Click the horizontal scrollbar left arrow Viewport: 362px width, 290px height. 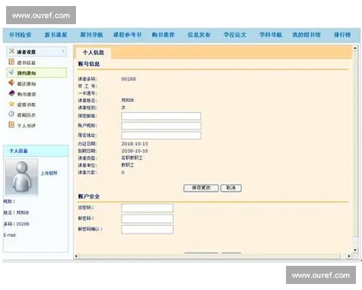tap(76, 256)
